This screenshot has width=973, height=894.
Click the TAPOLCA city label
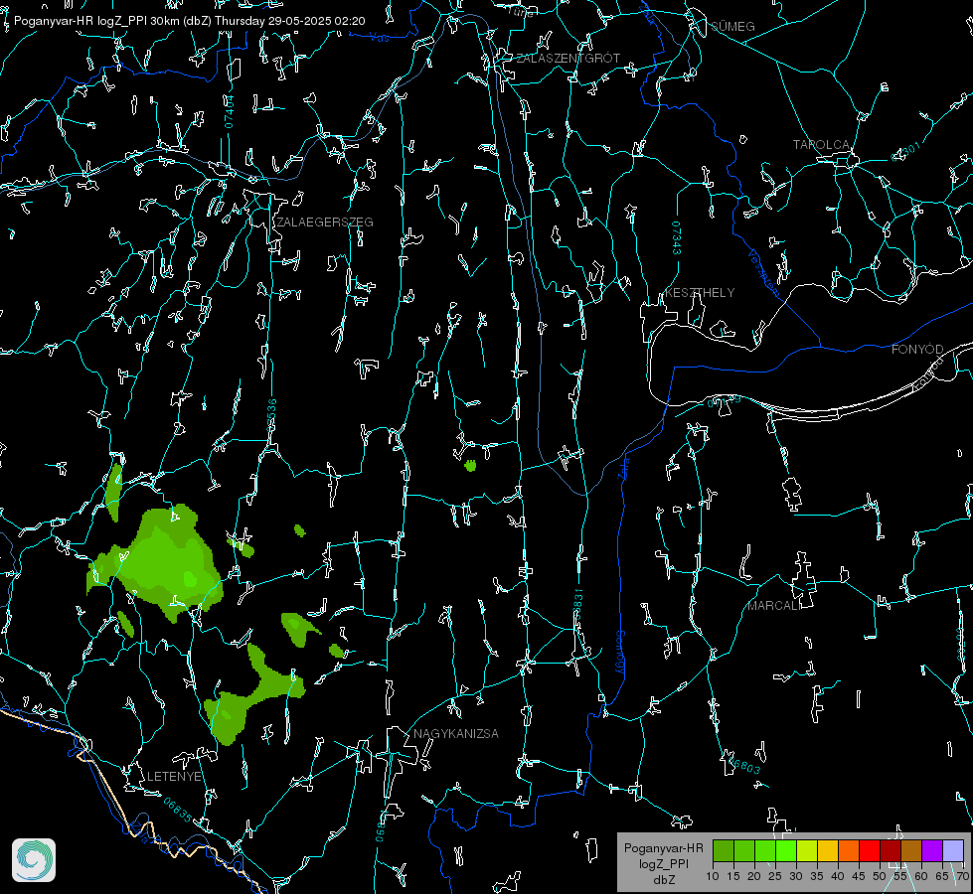(x=821, y=145)
